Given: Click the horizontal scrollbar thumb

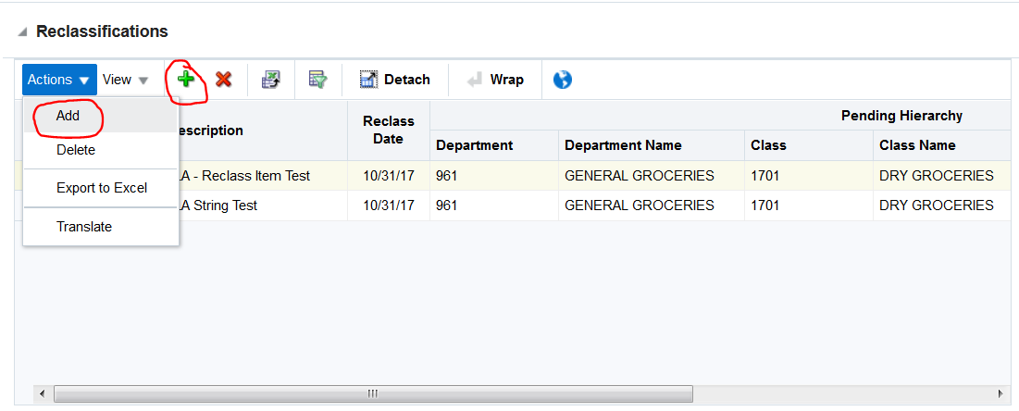Looking at the screenshot, I should tap(373, 393).
